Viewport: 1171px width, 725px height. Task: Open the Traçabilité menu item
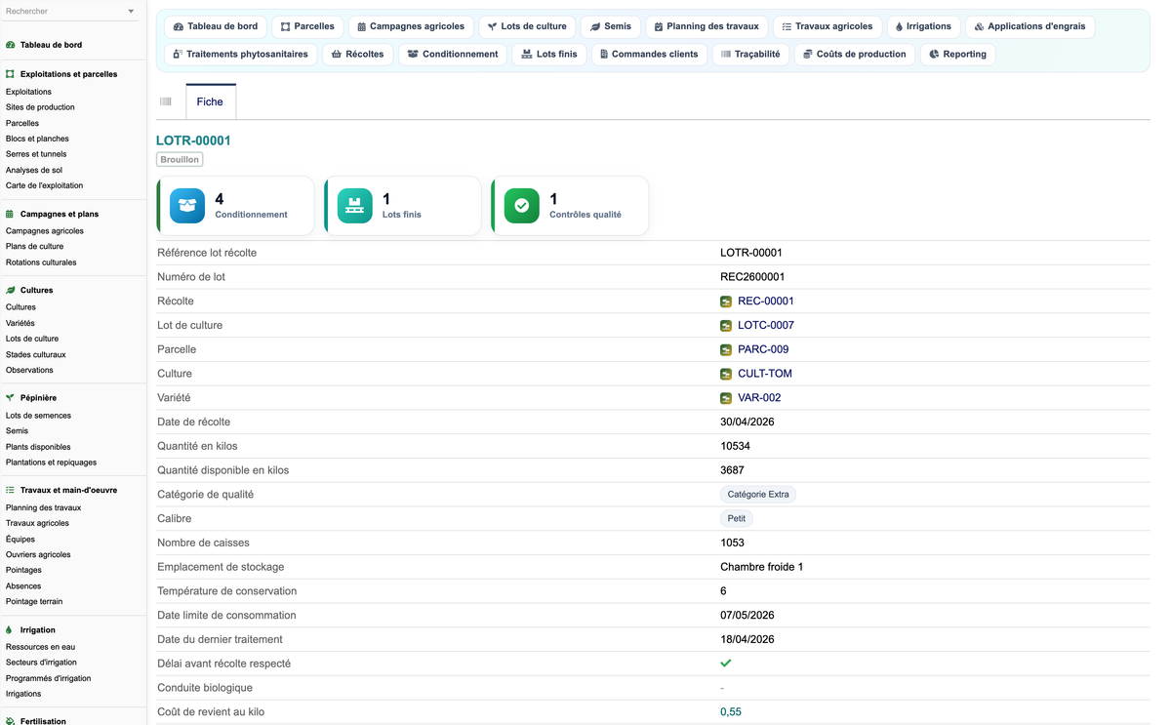750,54
